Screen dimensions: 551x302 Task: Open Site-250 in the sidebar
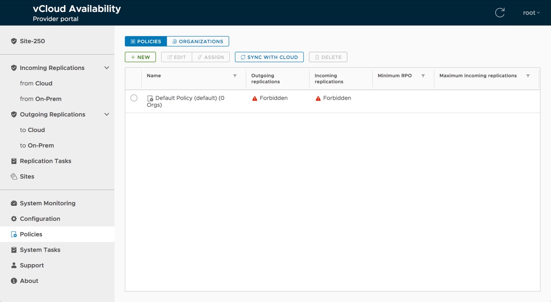[x=32, y=41]
